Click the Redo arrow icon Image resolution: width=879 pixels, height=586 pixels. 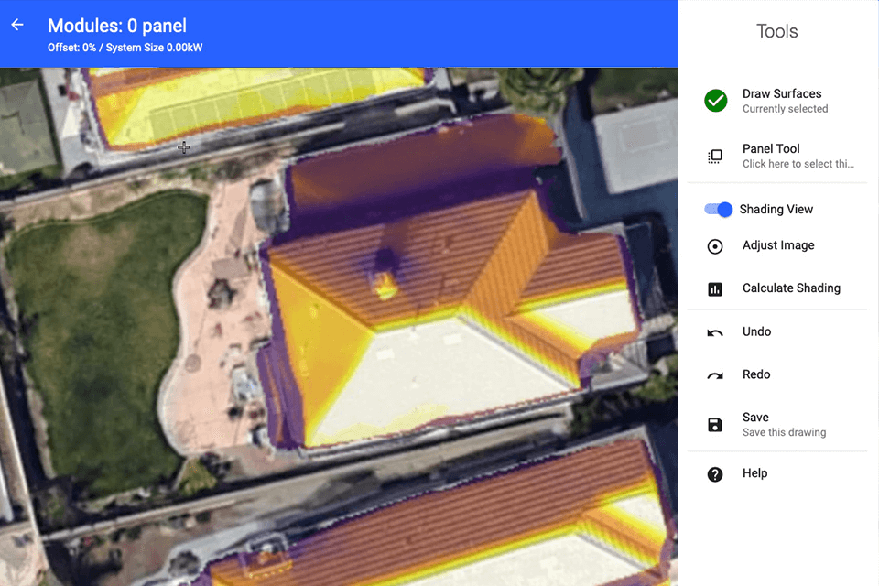(x=715, y=375)
